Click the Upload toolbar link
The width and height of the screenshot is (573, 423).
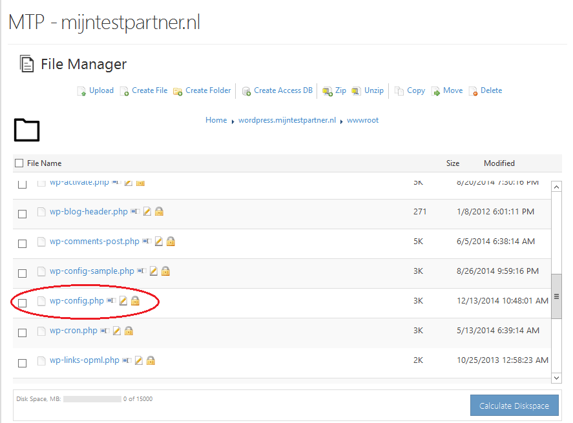(x=101, y=90)
